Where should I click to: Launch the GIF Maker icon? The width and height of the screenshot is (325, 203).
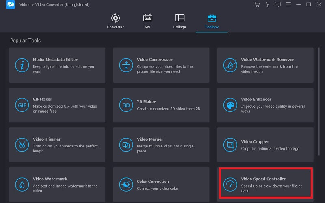22,105
